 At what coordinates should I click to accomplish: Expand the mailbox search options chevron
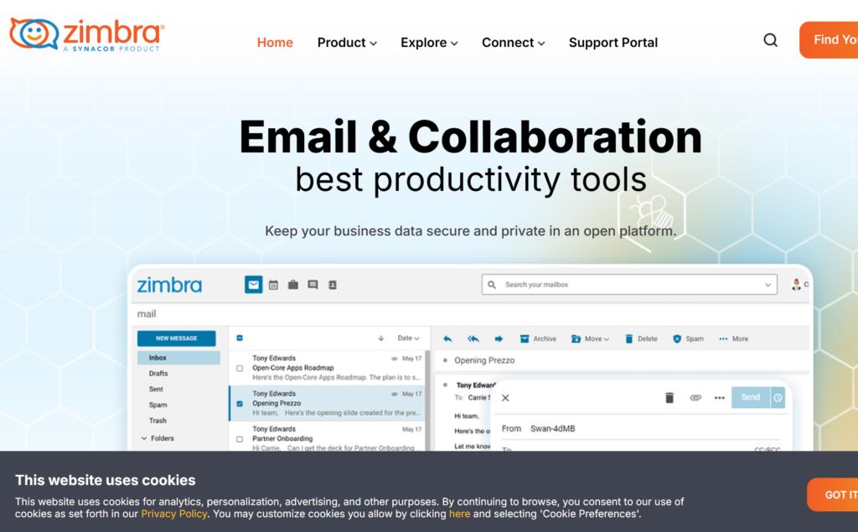tap(768, 285)
